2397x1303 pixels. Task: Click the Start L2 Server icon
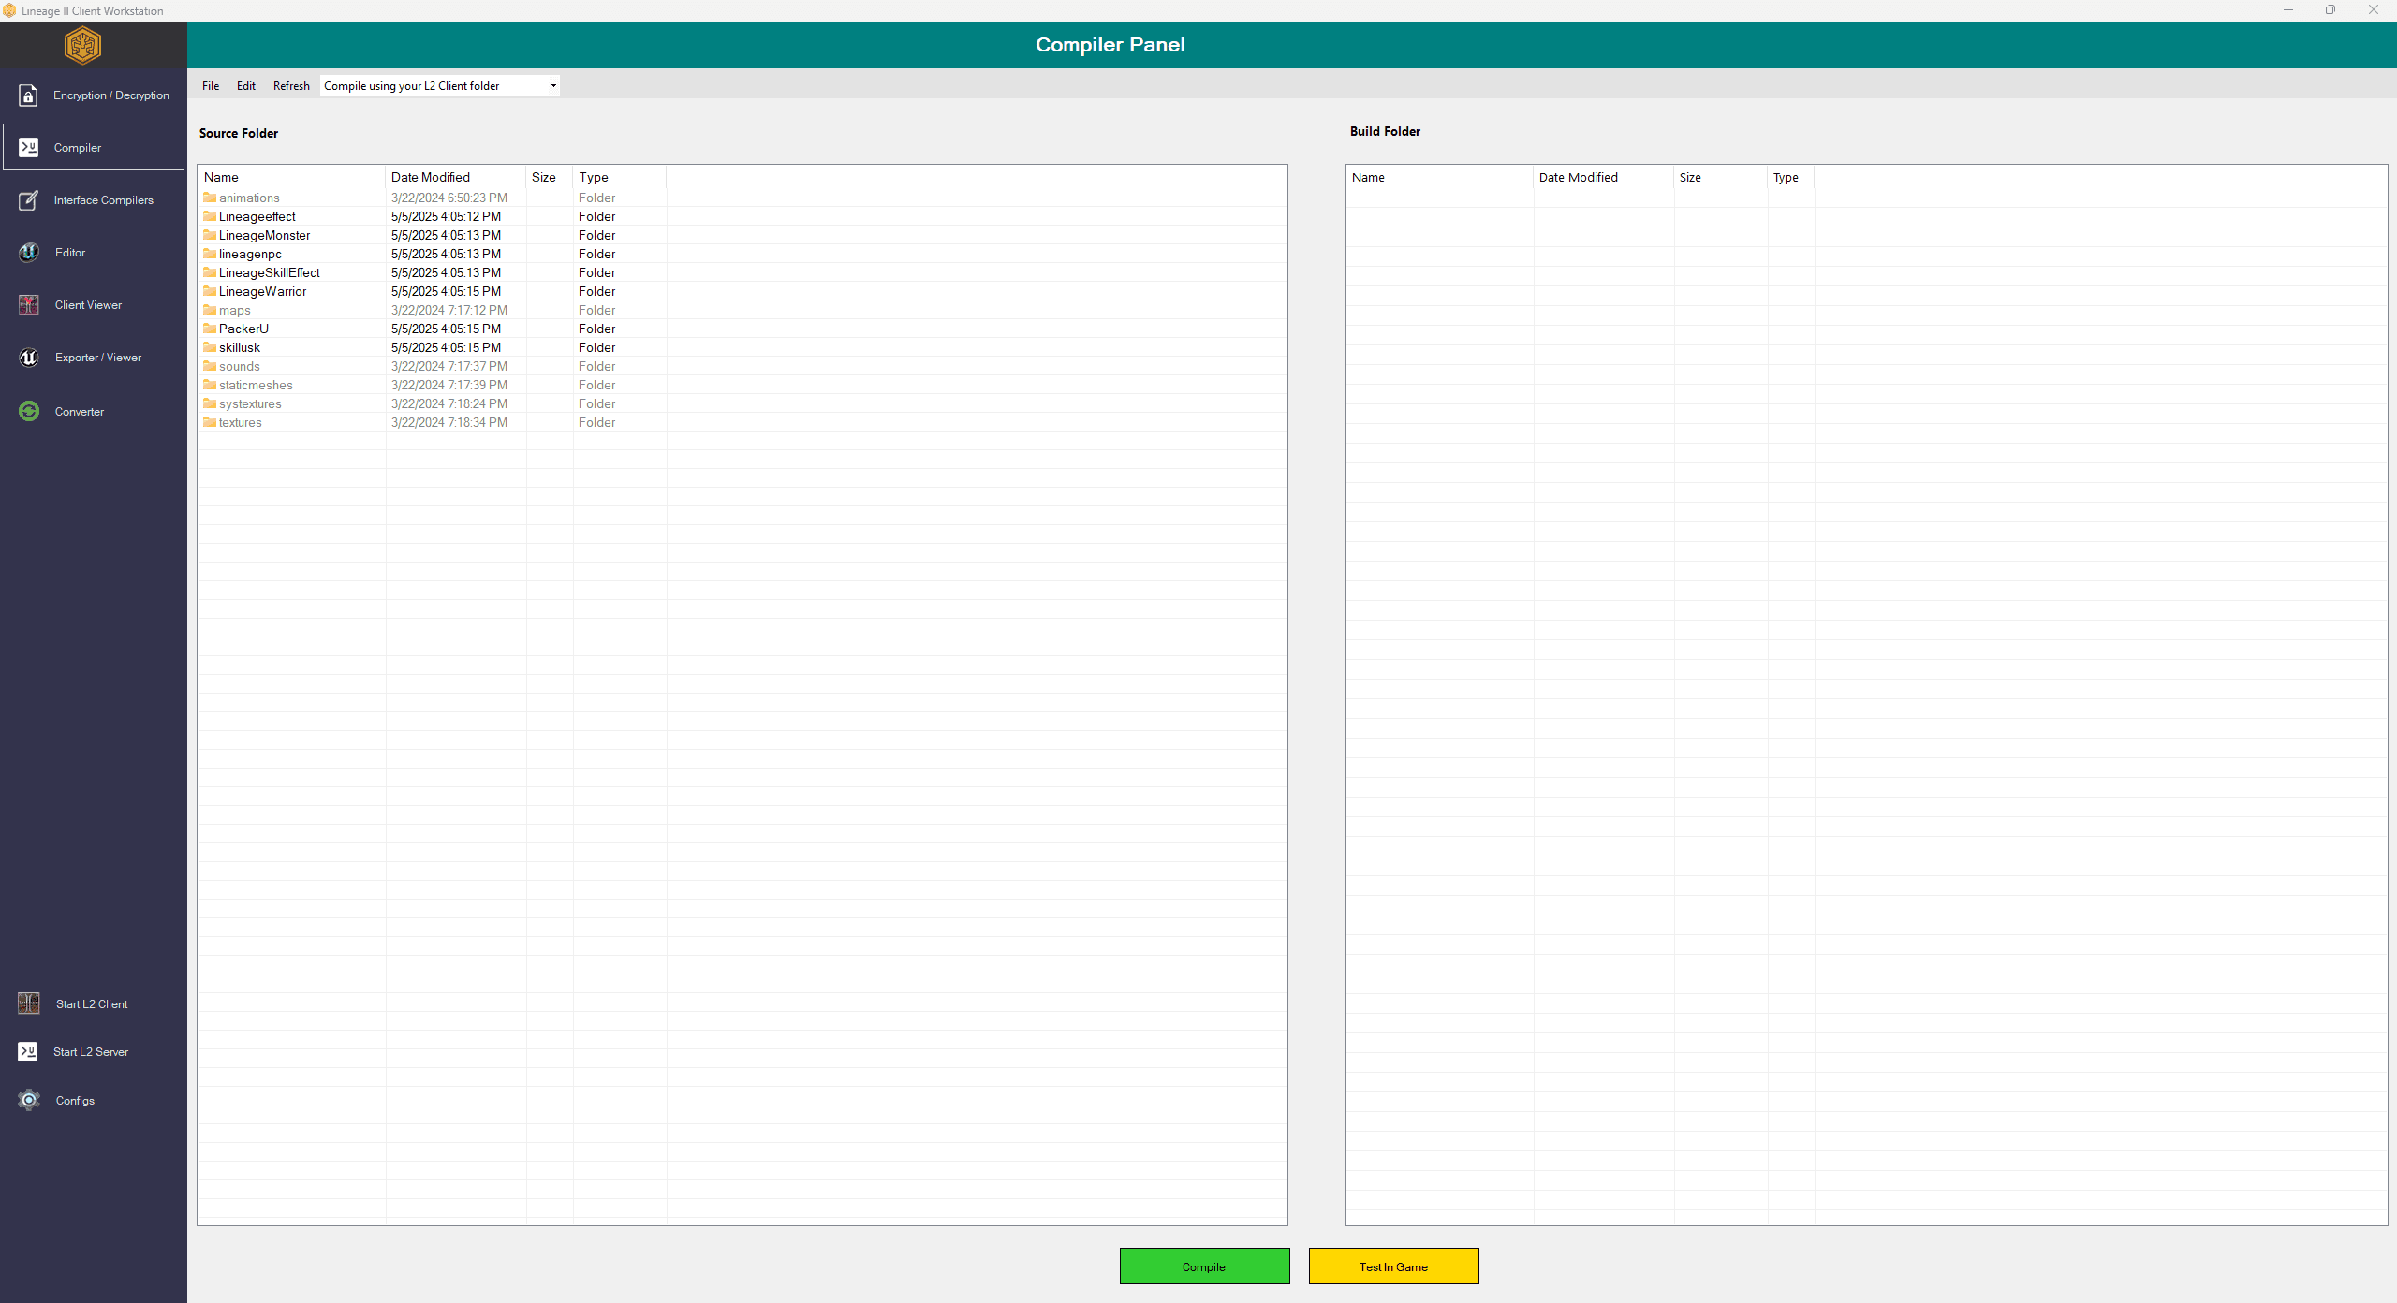(x=28, y=1051)
